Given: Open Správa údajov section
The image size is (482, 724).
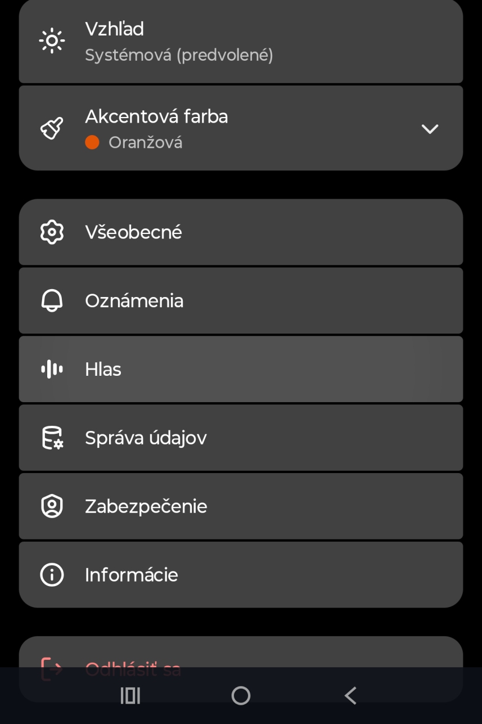Looking at the screenshot, I should (x=241, y=438).
